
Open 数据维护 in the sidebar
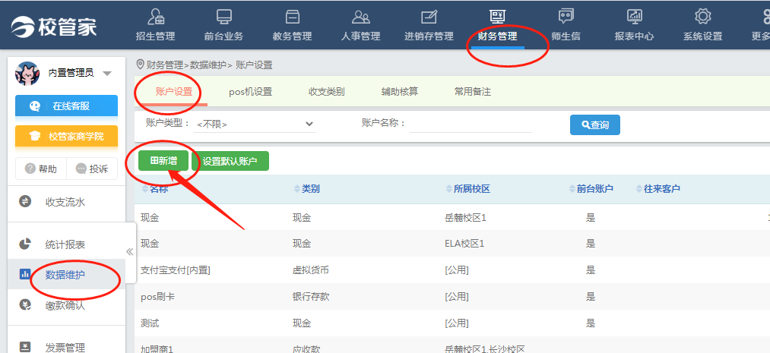click(x=66, y=275)
